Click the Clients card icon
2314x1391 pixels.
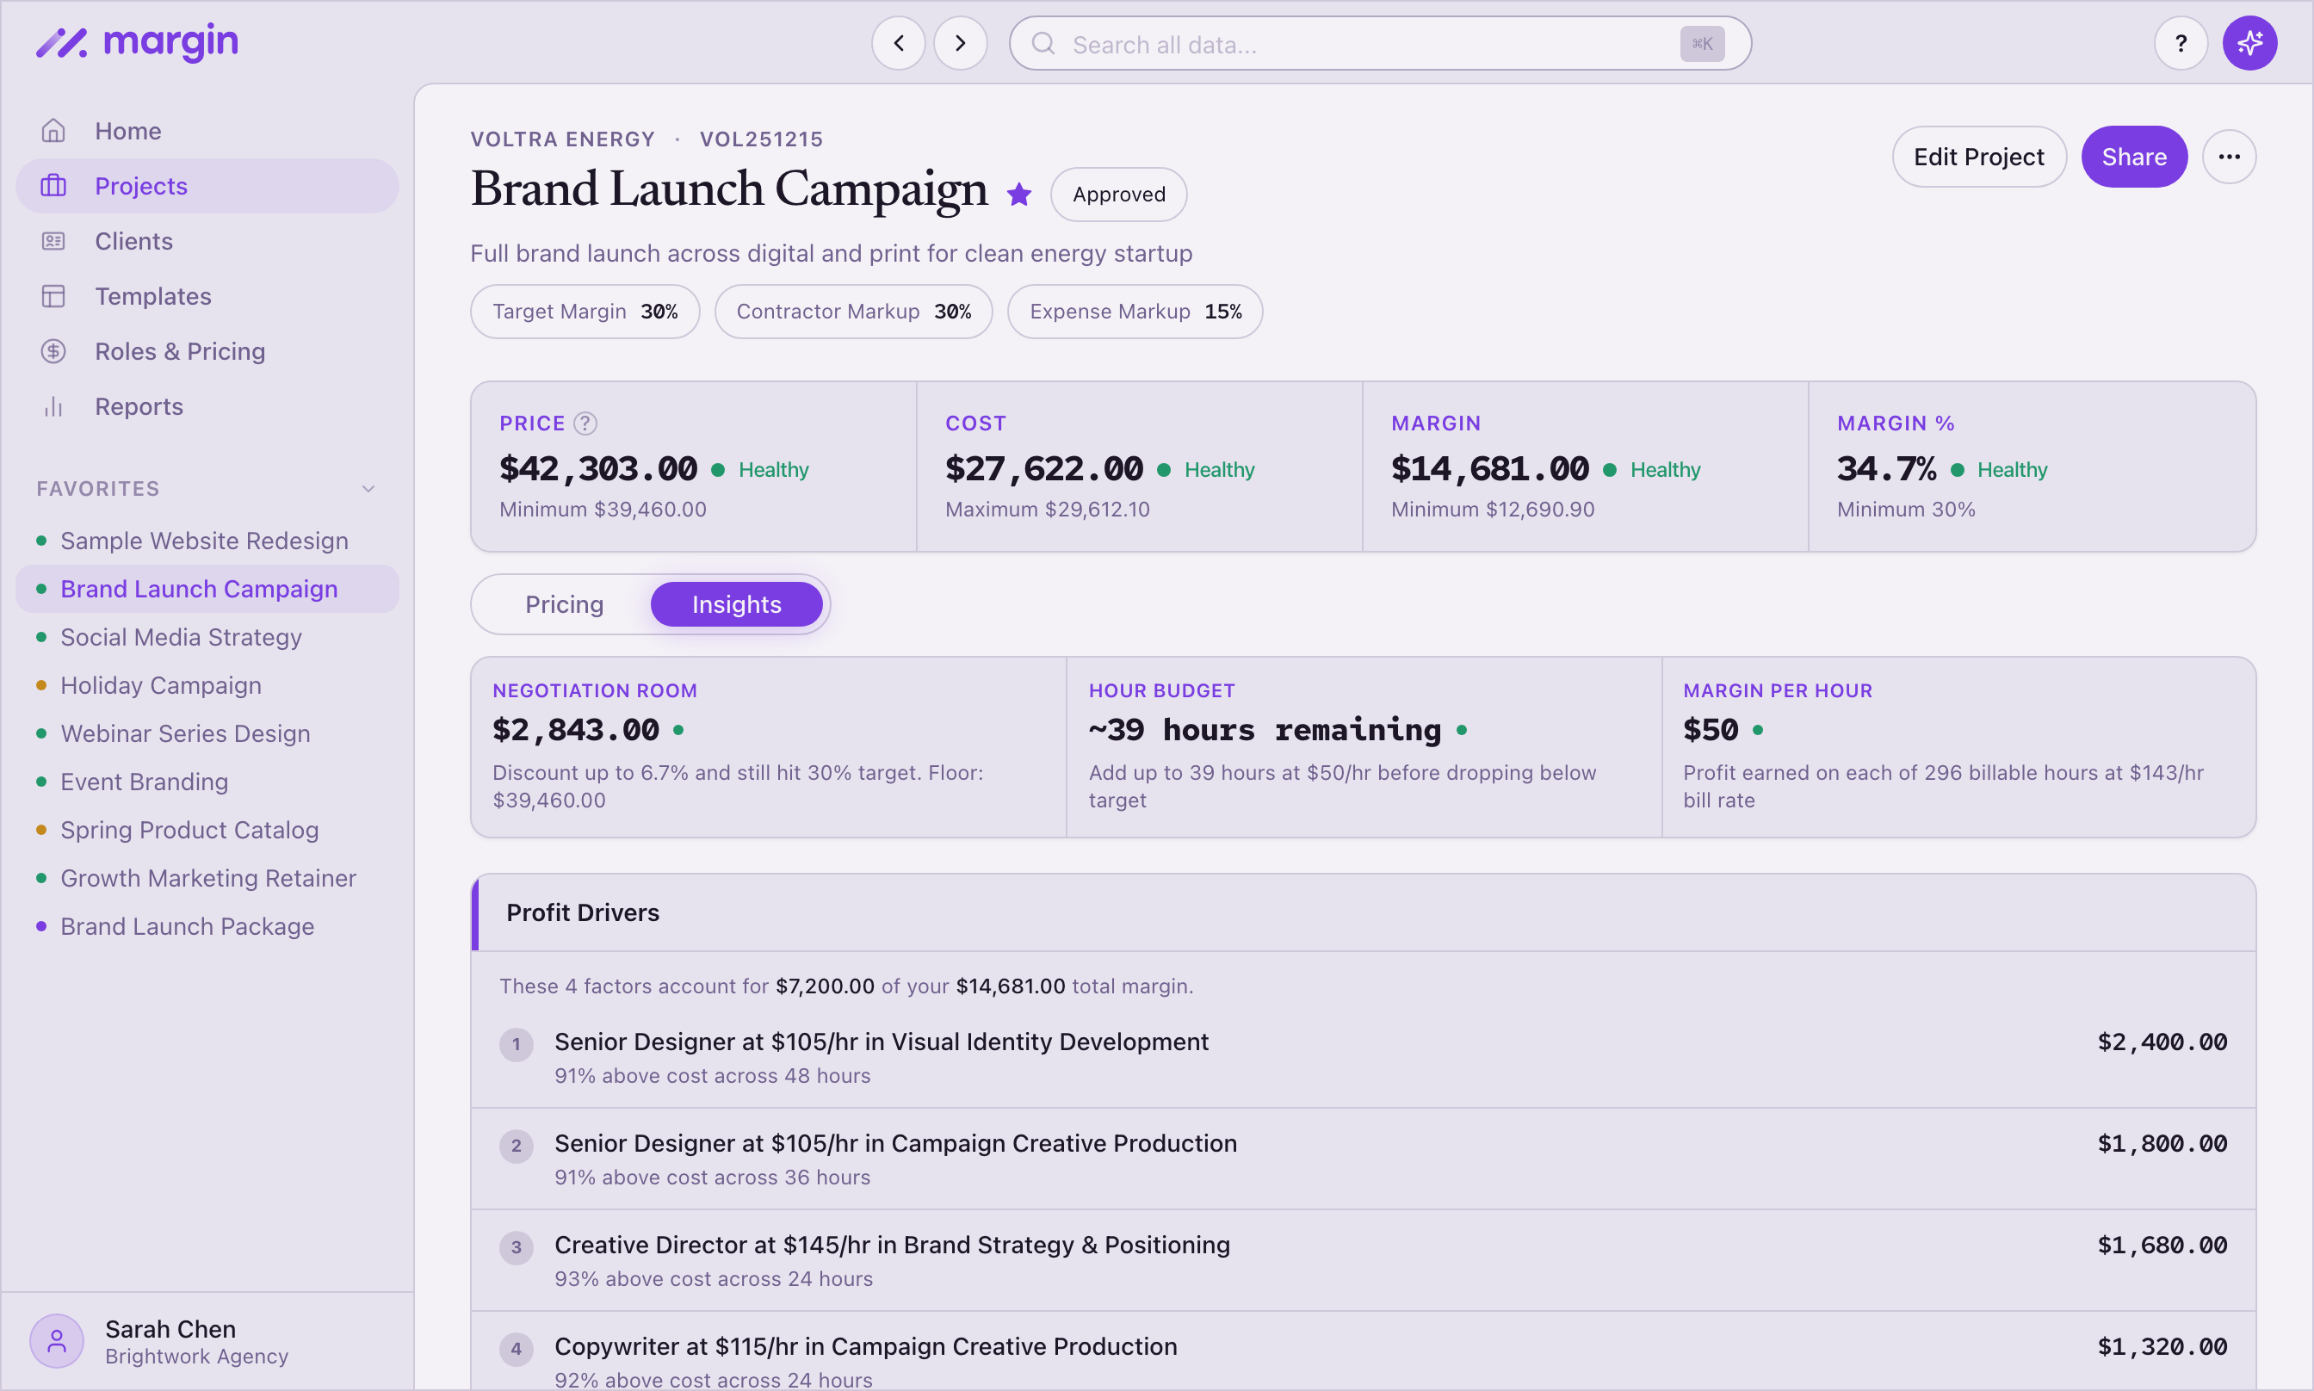tap(53, 241)
